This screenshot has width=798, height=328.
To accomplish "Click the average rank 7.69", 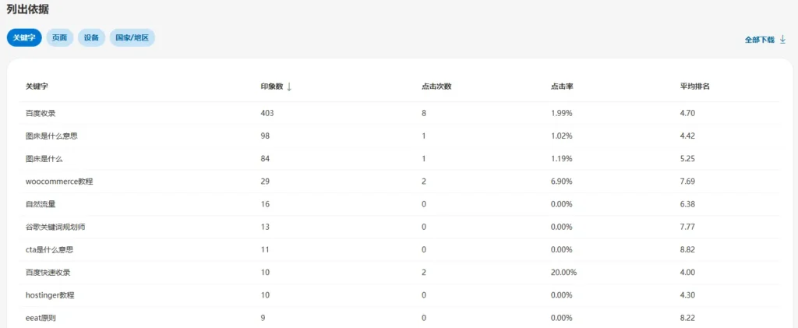I will [687, 182].
